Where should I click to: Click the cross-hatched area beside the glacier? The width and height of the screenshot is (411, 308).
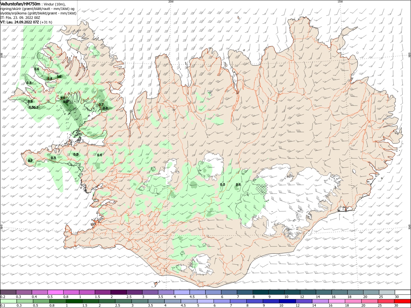coord(262,189)
